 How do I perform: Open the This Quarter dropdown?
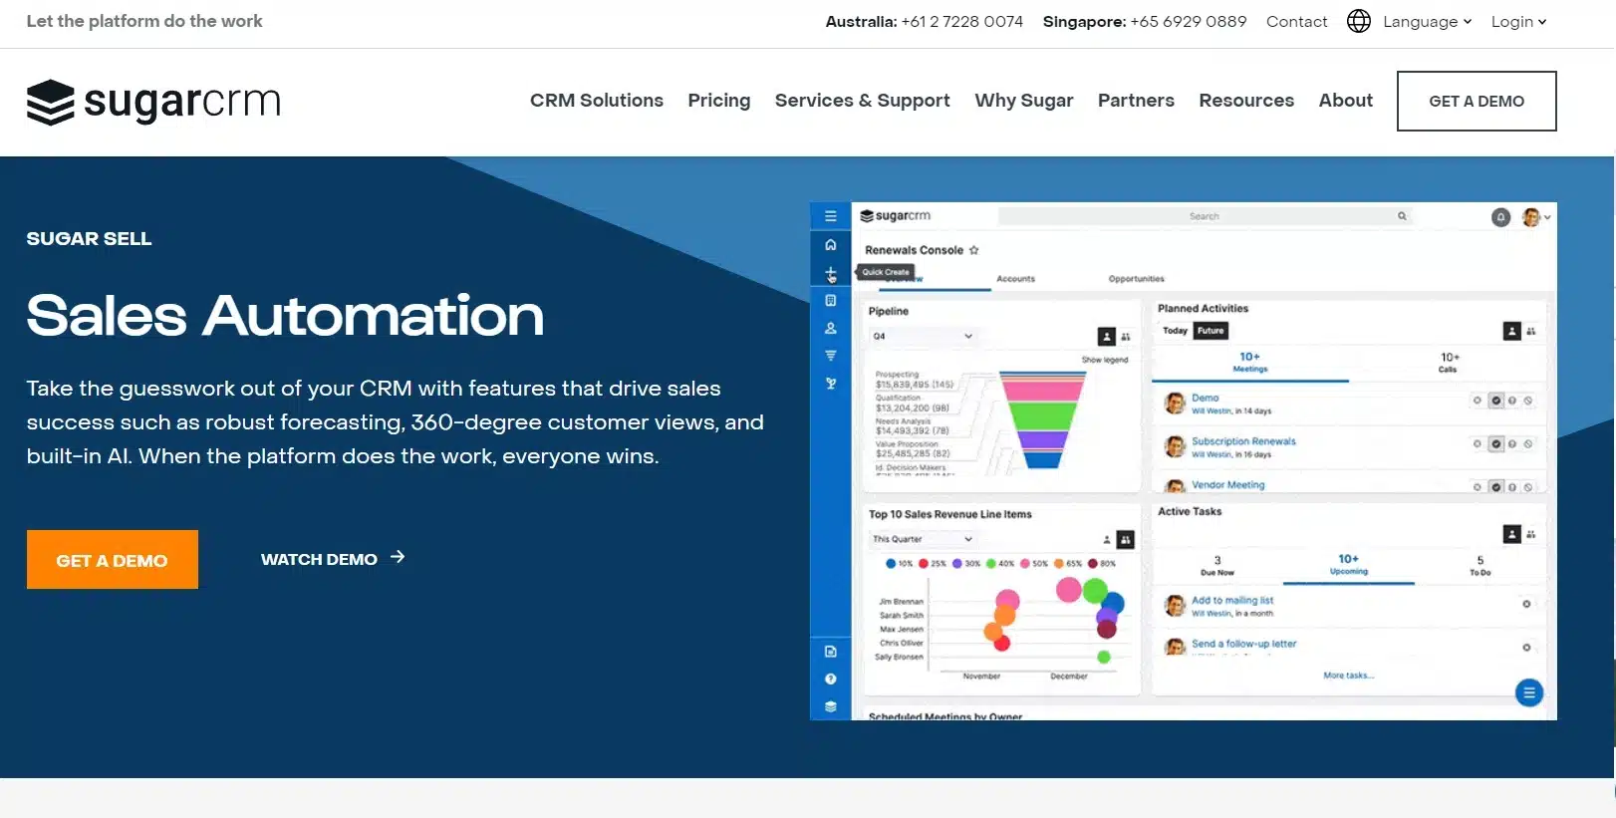[x=923, y=539]
